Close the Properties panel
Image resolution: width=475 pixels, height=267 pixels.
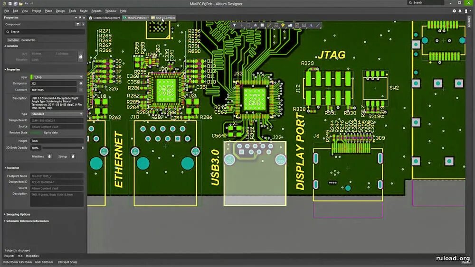tap(84, 18)
